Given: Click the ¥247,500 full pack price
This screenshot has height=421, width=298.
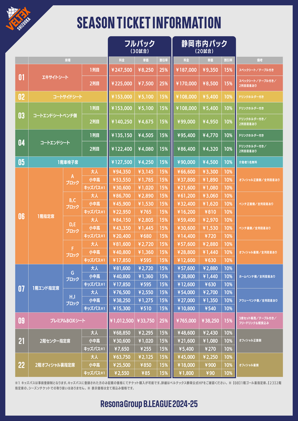Looking at the screenshot, I should (121, 70).
